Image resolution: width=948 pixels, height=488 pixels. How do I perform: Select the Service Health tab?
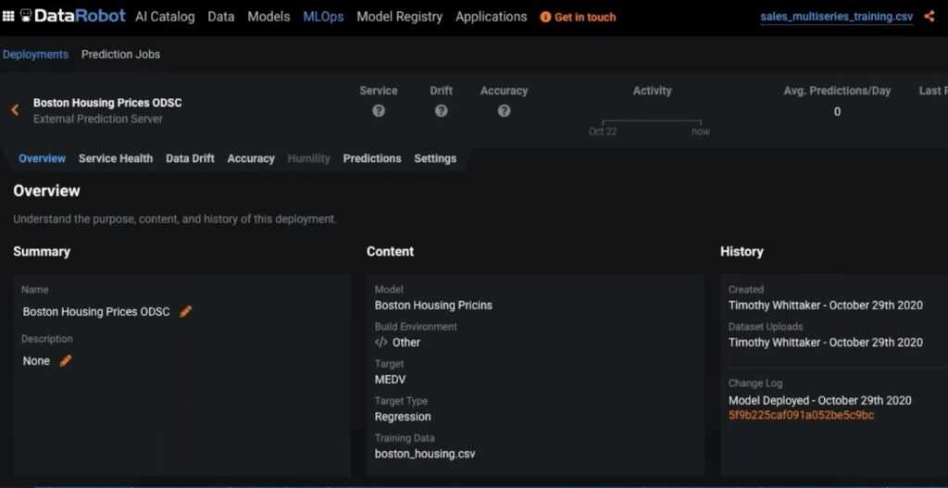pyautogui.click(x=116, y=158)
